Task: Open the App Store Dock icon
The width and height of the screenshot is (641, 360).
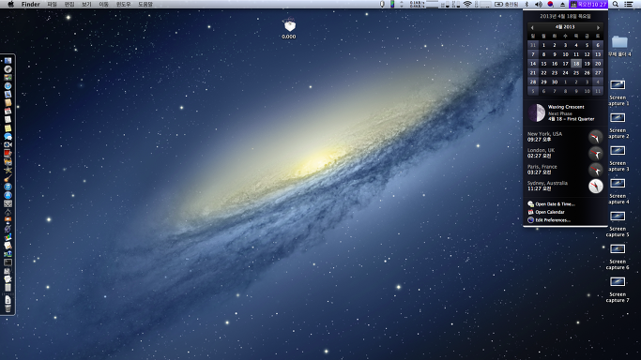Action: pyautogui.click(x=8, y=195)
